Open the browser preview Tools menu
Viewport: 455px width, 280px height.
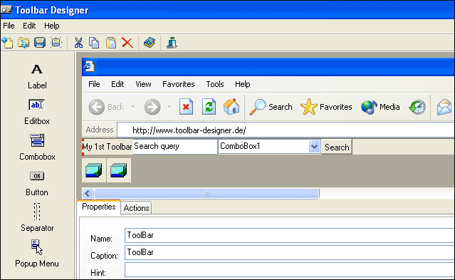click(x=215, y=84)
